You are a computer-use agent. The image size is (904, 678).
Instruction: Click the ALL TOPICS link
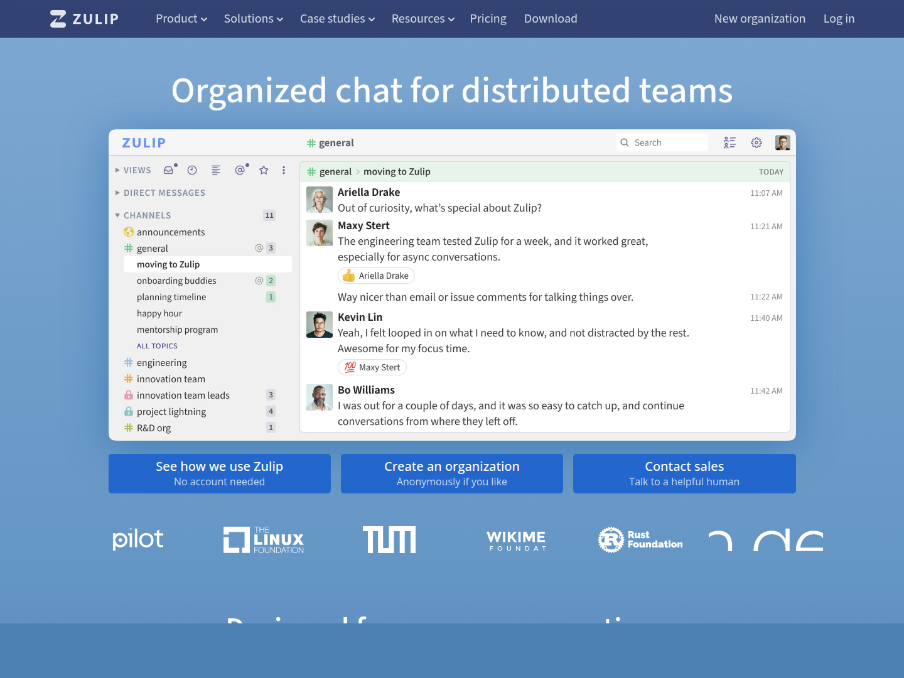pos(157,346)
